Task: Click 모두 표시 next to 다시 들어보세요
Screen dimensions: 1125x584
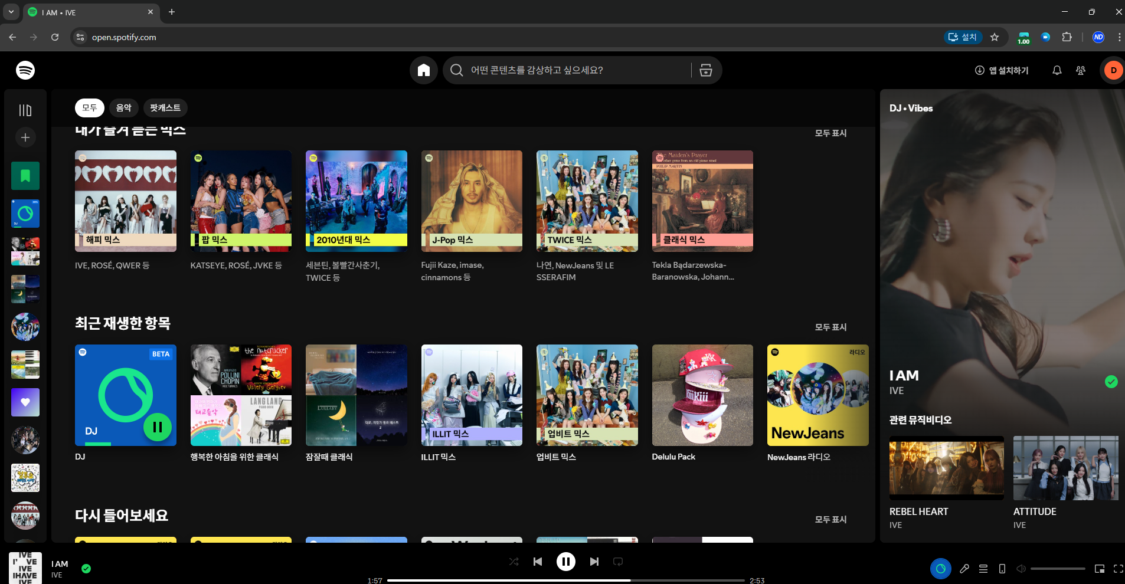Action: coord(830,519)
